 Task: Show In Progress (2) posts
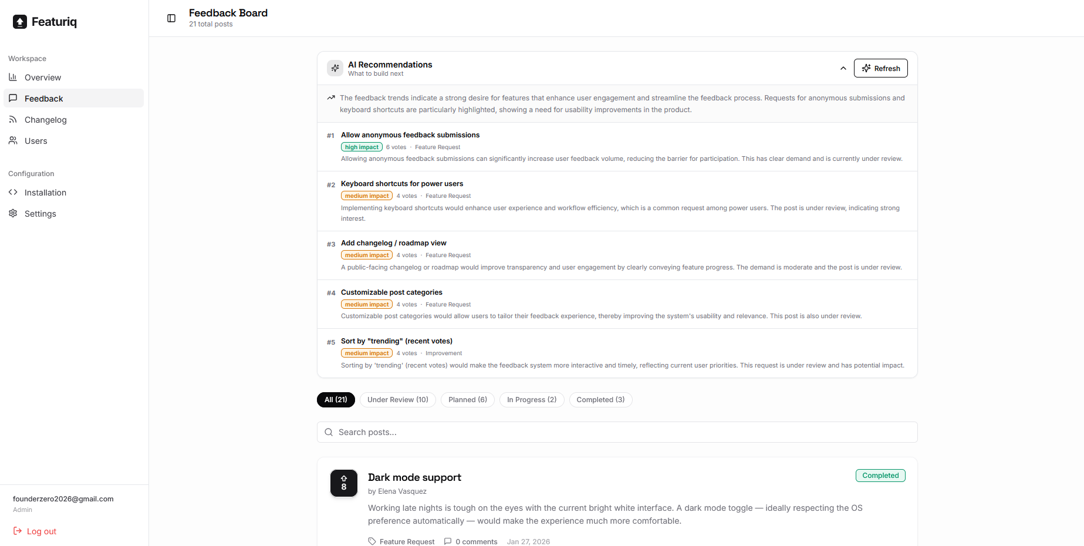click(531, 400)
